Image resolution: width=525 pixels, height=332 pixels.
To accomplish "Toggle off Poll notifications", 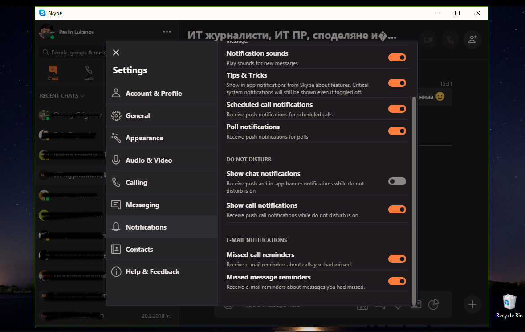I will tap(397, 131).
